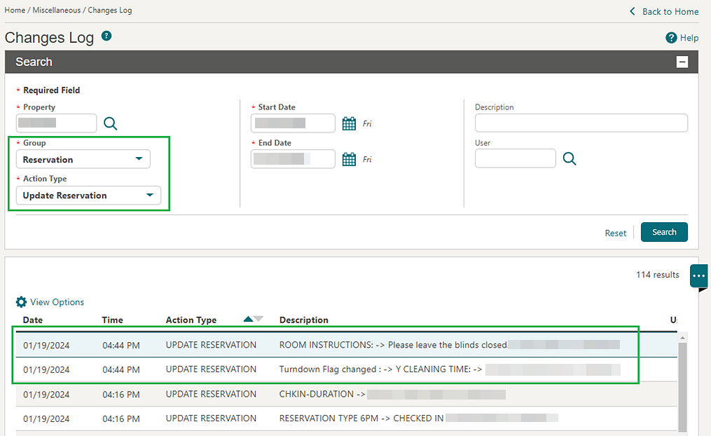Collapse the Search panel with minus icon

tap(682, 62)
